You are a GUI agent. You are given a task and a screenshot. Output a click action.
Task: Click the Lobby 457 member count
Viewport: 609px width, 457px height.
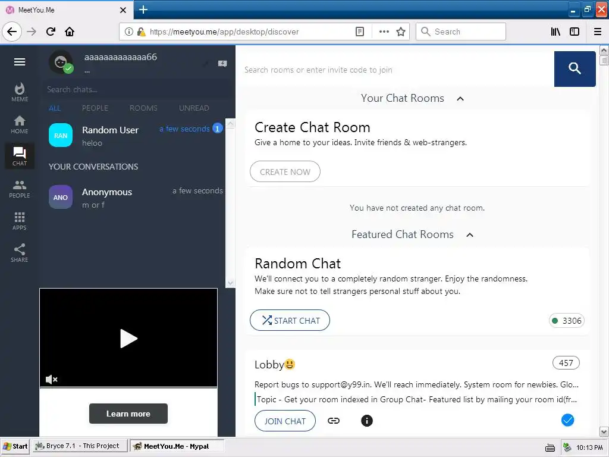566,362
